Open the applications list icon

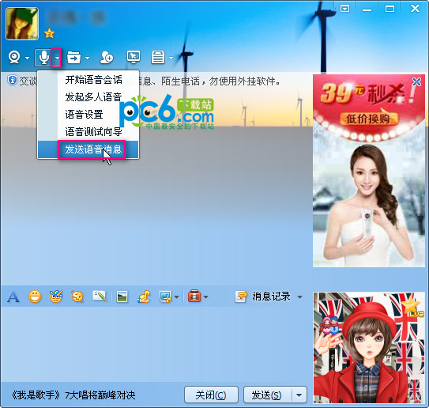pyautogui.click(x=158, y=58)
